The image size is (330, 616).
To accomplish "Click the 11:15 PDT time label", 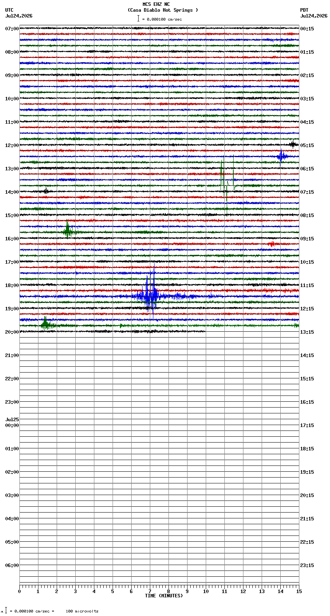I will point(307,285).
